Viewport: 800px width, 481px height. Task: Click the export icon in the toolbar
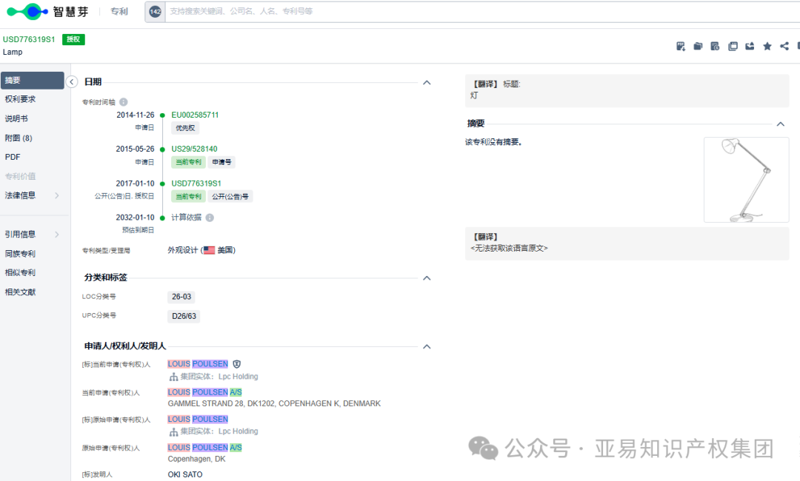[750, 46]
